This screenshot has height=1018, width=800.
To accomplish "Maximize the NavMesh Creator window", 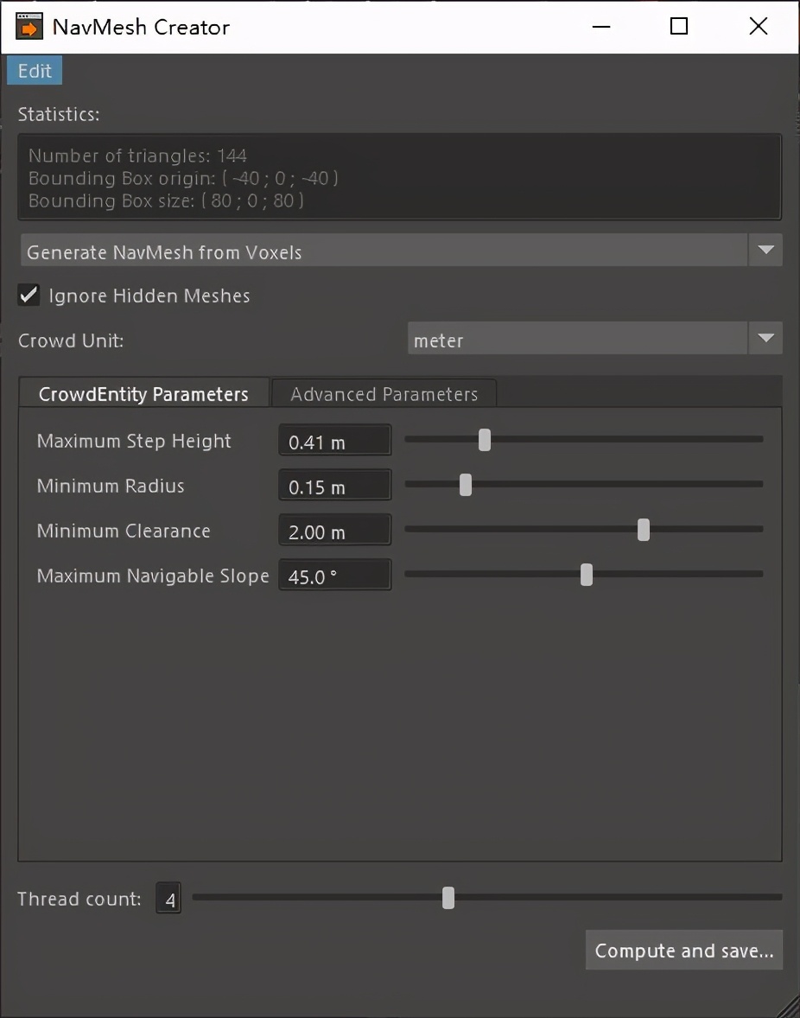I will coord(679,27).
